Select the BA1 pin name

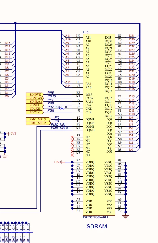click(88, 84)
